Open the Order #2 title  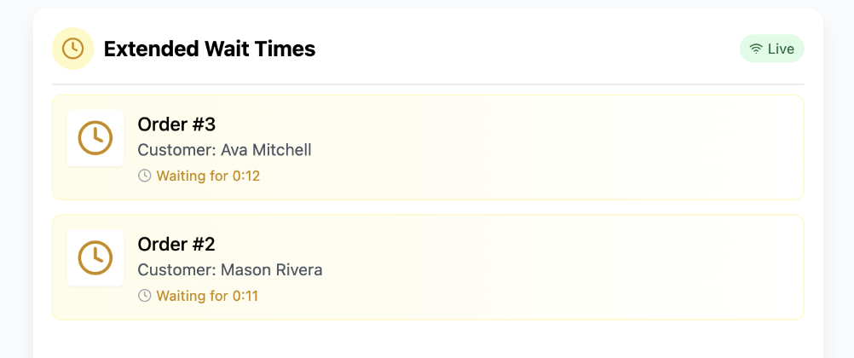click(x=176, y=244)
